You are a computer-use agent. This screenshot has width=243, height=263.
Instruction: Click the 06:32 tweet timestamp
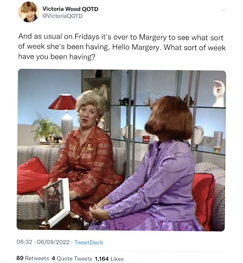point(24,242)
